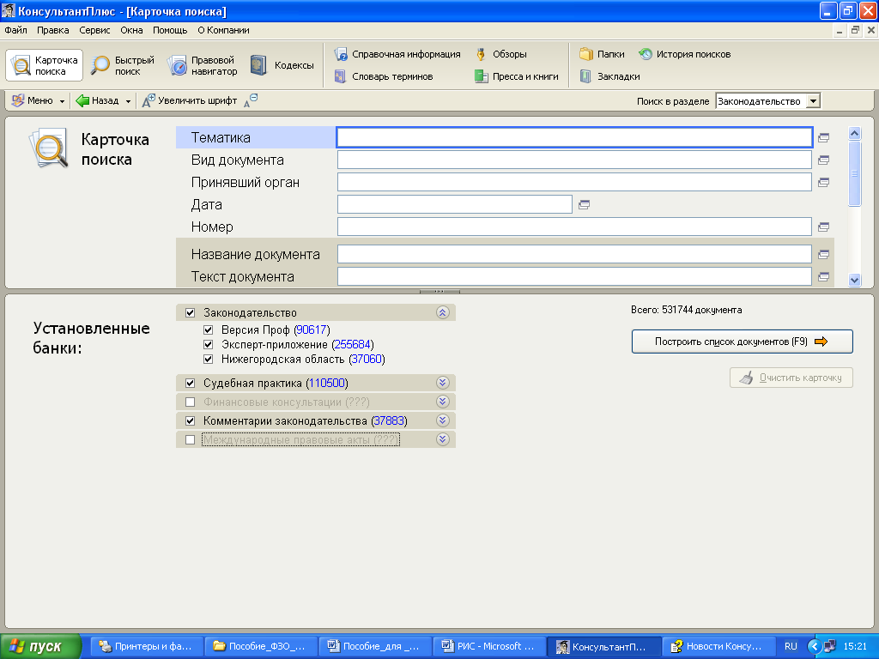879x659 pixels.
Task: Expand Комментарии законодательства section chevron
Action: point(443,420)
